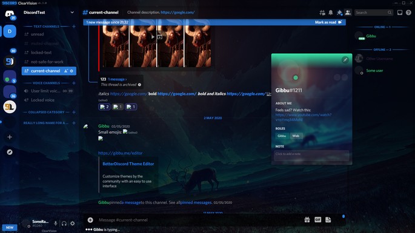Open the sticker picker
The image size is (415, 233).
point(328,220)
